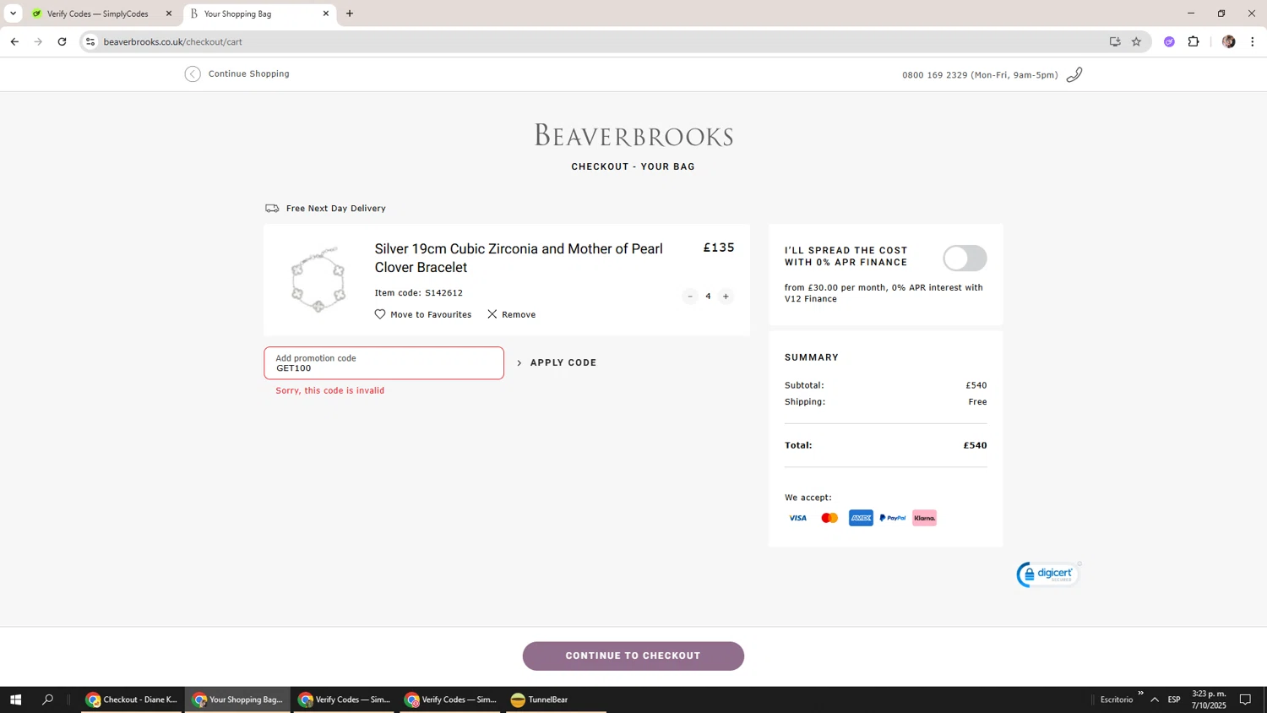Screen dimensions: 1267x713
Task: Open the Extensions puzzle icon
Action: (1194, 41)
